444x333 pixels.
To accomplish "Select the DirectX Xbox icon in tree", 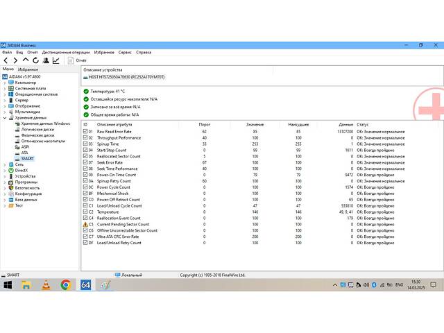I will point(11,170).
